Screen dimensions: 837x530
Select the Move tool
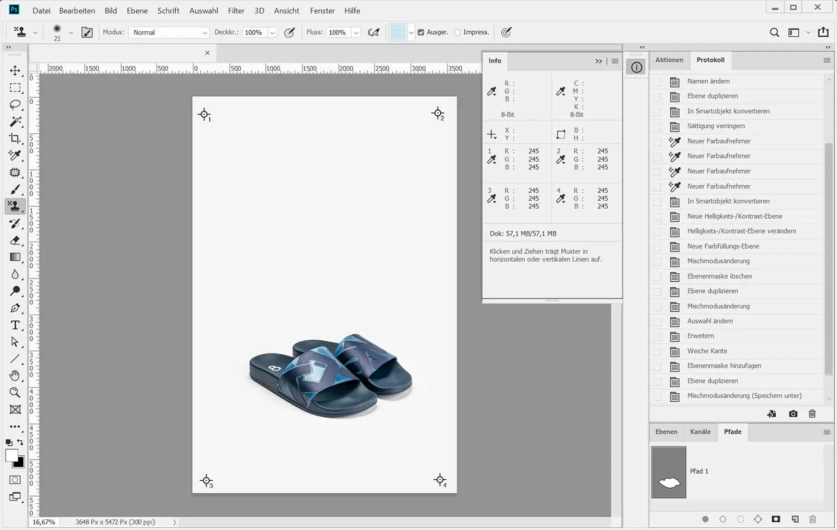click(15, 71)
